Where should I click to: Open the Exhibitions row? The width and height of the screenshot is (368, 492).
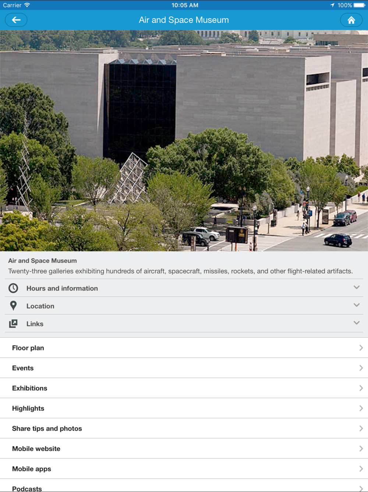pos(184,388)
